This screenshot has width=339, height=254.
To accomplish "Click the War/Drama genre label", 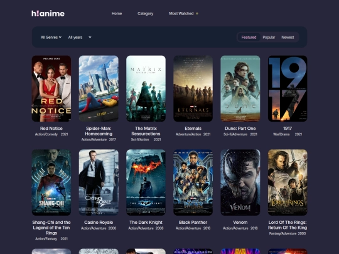I will (281, 134).
